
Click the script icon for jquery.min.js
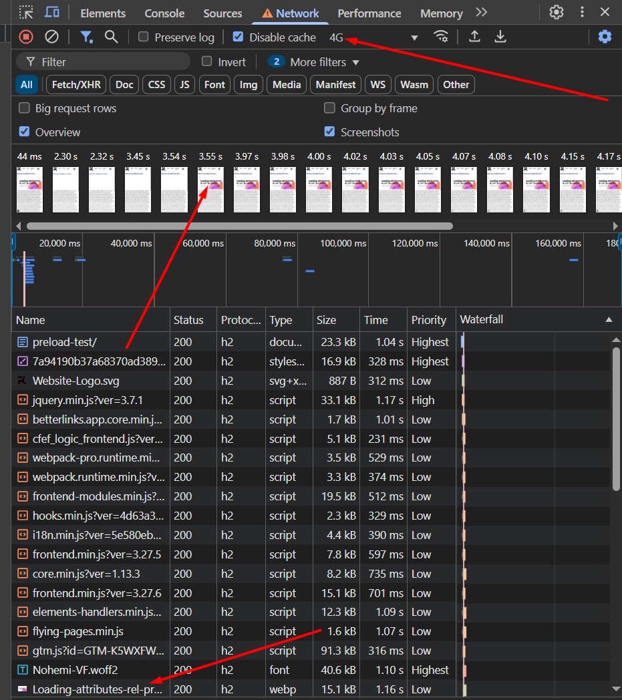(x=22, y=400)
